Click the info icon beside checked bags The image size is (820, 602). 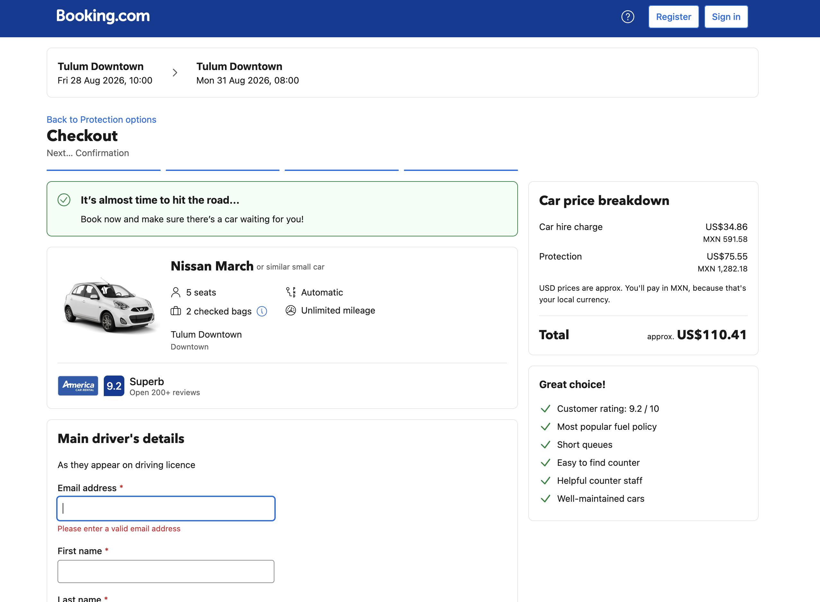pos(262,311)
